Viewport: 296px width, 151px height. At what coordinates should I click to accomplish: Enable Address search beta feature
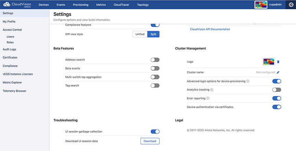(155, 60)
